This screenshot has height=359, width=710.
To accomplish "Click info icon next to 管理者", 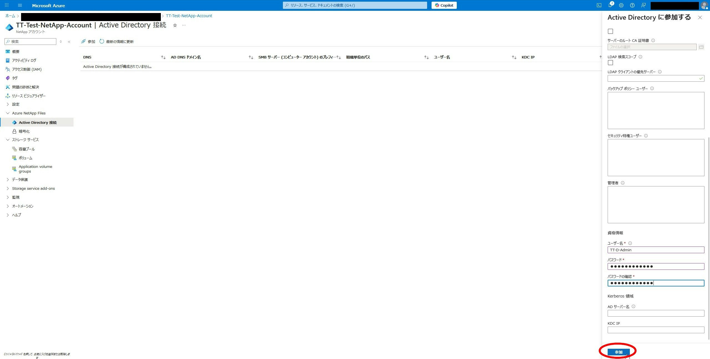I will [623, 183].
